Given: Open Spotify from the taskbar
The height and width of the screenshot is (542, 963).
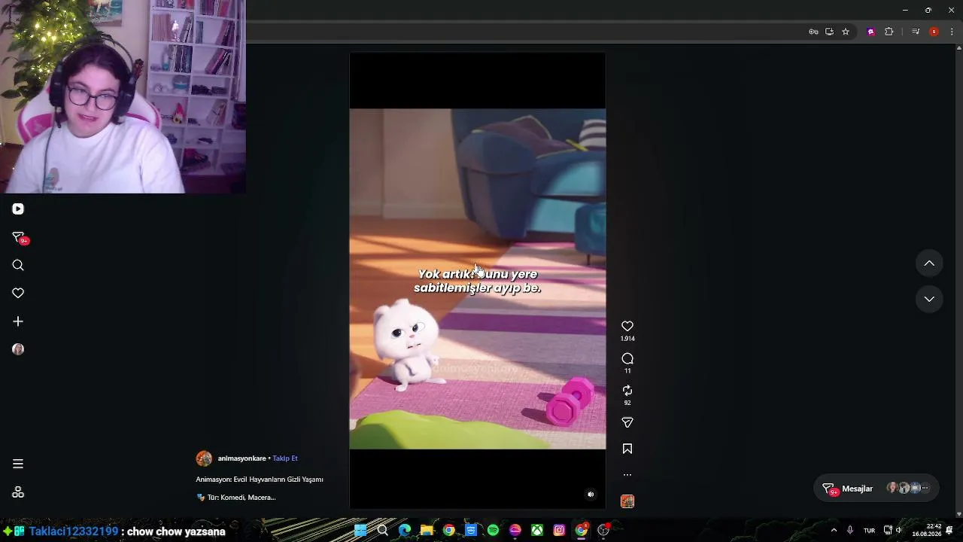Looking at the screenshot, I should coord(493,531).
